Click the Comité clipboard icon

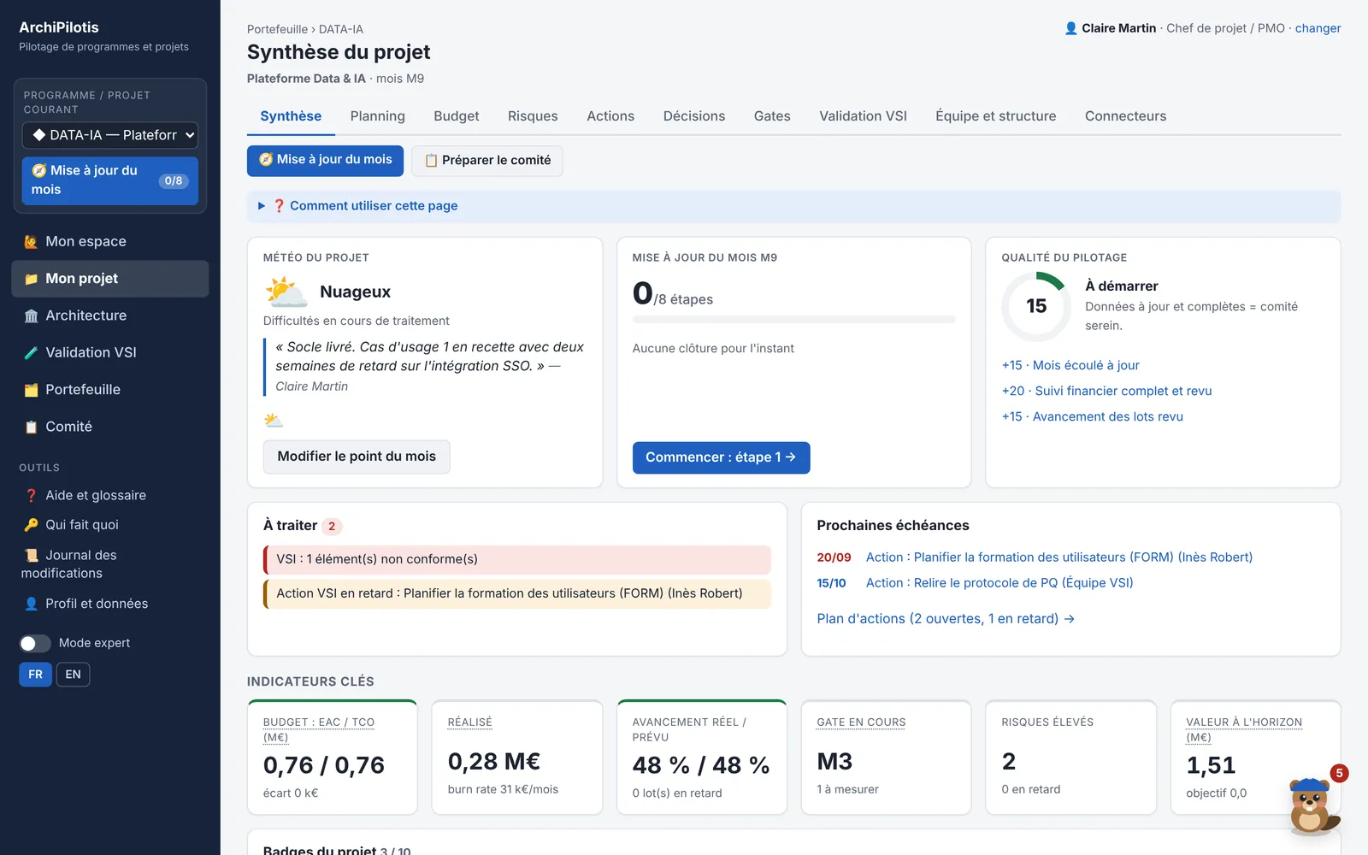pos(31,427)
